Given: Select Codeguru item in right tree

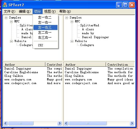Looking at the screenshot, I should tap(87, 45).
